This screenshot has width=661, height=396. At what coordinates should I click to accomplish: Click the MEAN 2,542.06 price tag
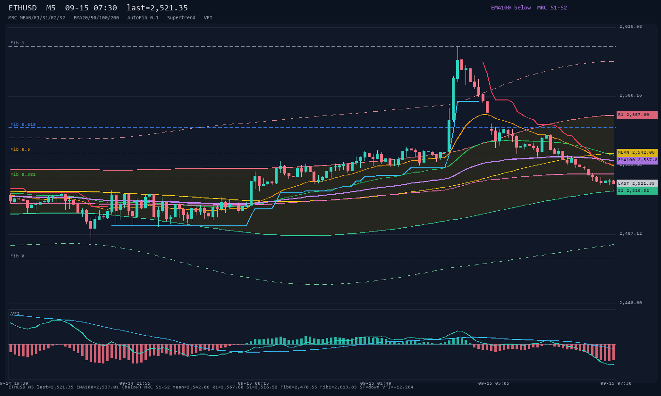coord(637,153)
